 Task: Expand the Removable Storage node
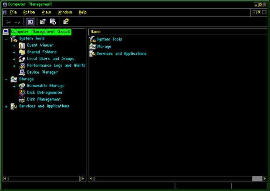pyautogui.click(x=14, y=87)
